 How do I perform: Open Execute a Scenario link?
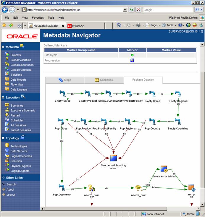(x=23, y=111)
